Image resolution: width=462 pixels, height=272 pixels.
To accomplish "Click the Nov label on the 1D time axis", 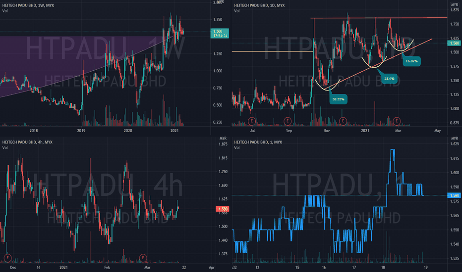I will coord(327,131).
